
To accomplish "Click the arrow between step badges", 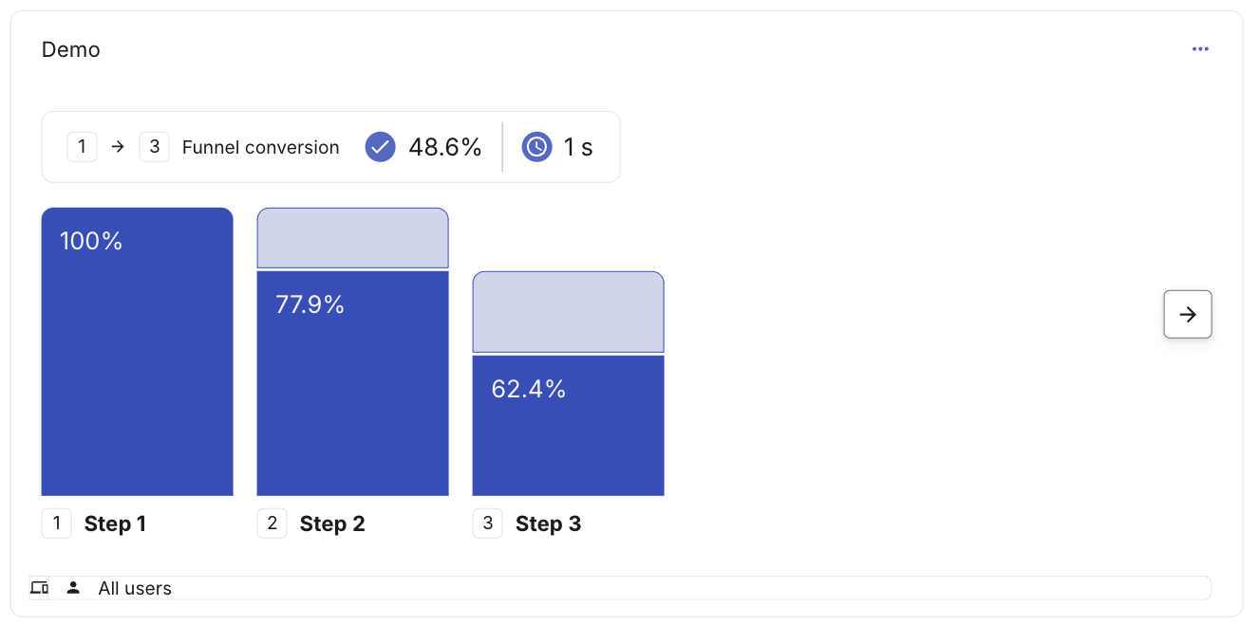I will tap(119, 147).
